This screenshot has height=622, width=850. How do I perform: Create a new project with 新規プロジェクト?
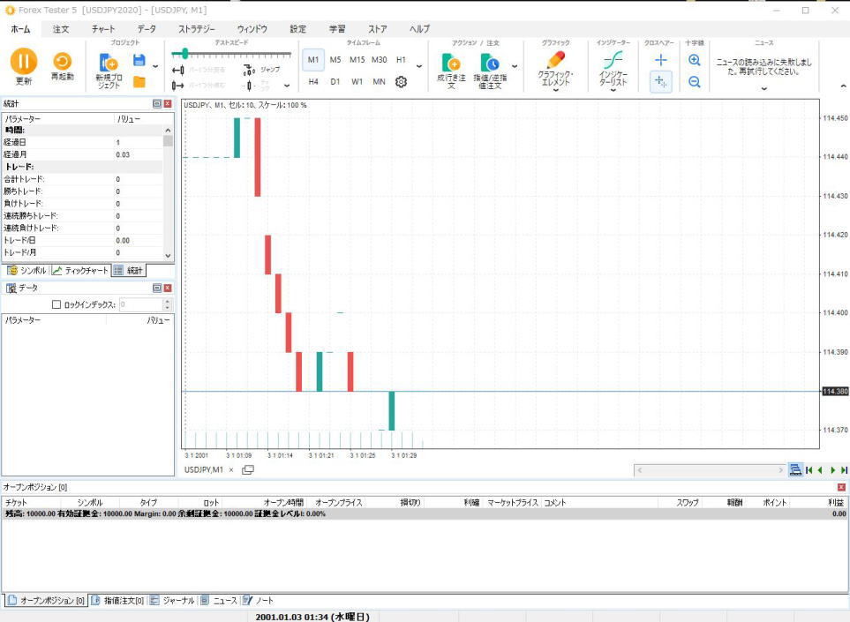click(x=109, y=71)
